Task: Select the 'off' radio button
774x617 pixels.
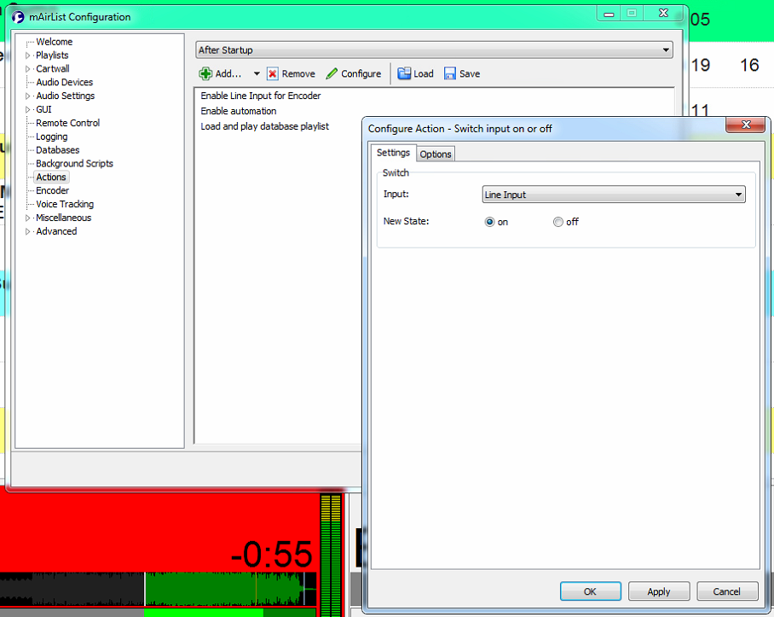Action: pos(557,222)
